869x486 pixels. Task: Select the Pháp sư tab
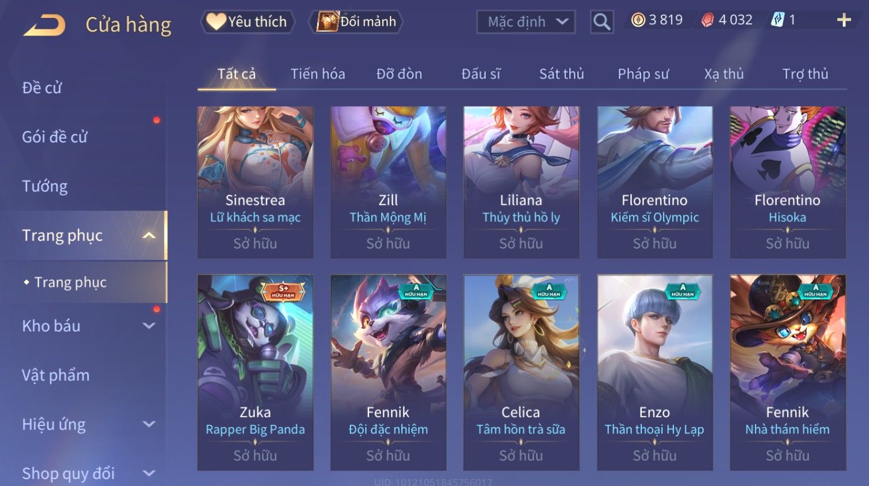point(643,74)
